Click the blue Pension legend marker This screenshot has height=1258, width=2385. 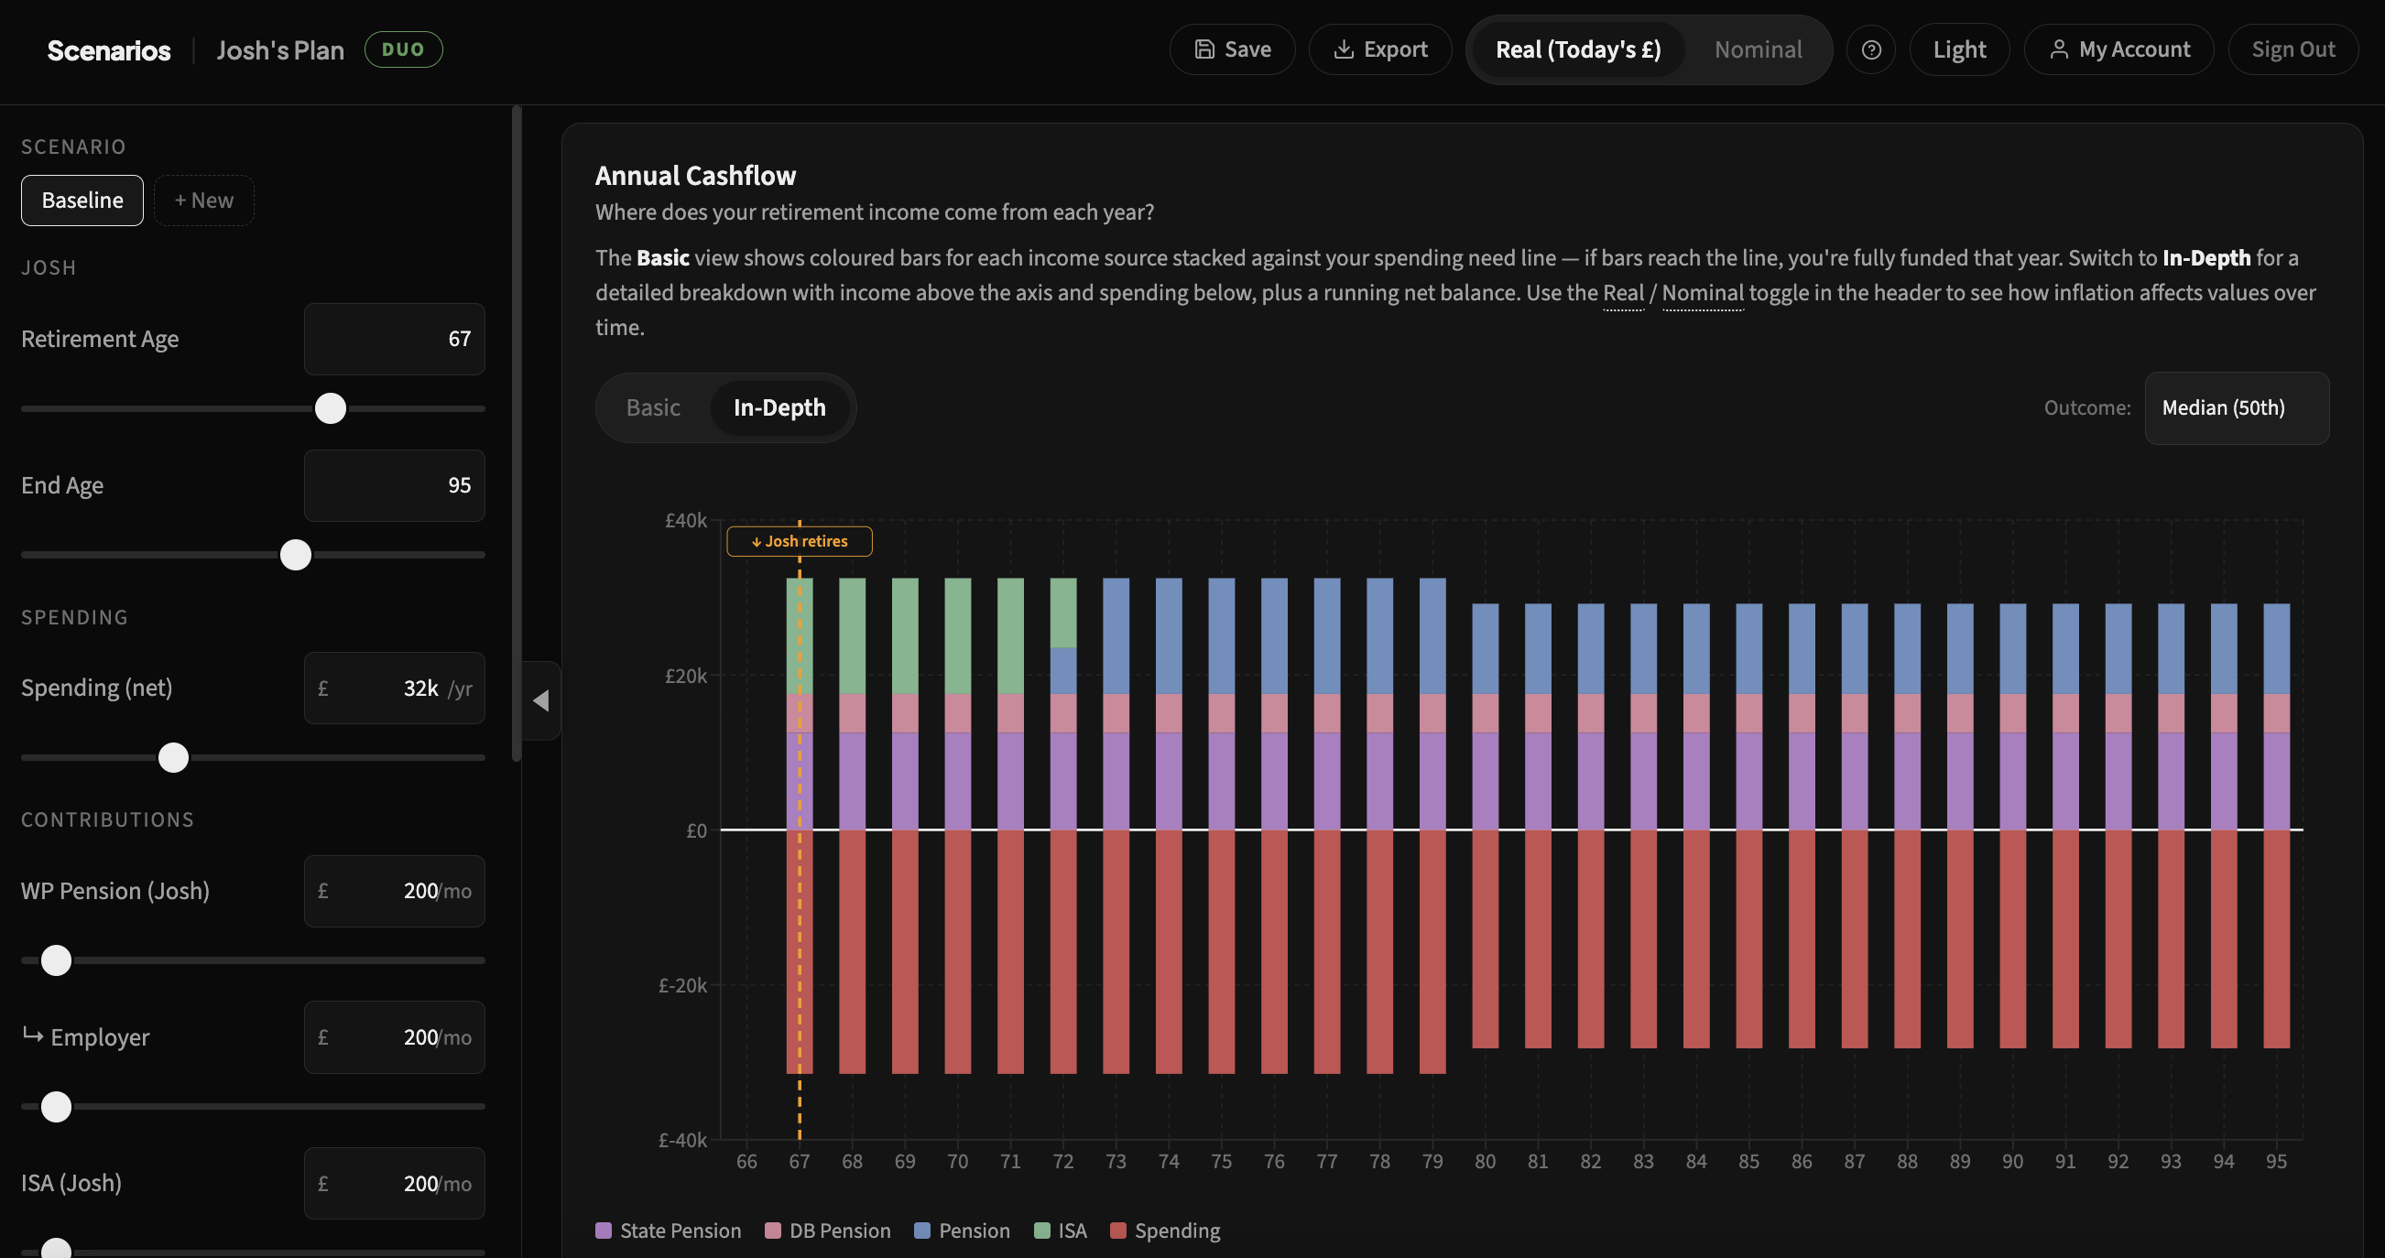(x=921, y=1231)
